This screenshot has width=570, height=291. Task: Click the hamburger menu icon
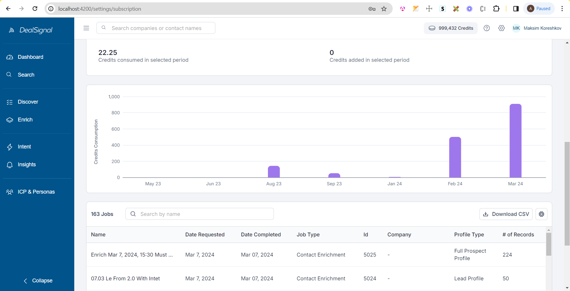[86, 28]
